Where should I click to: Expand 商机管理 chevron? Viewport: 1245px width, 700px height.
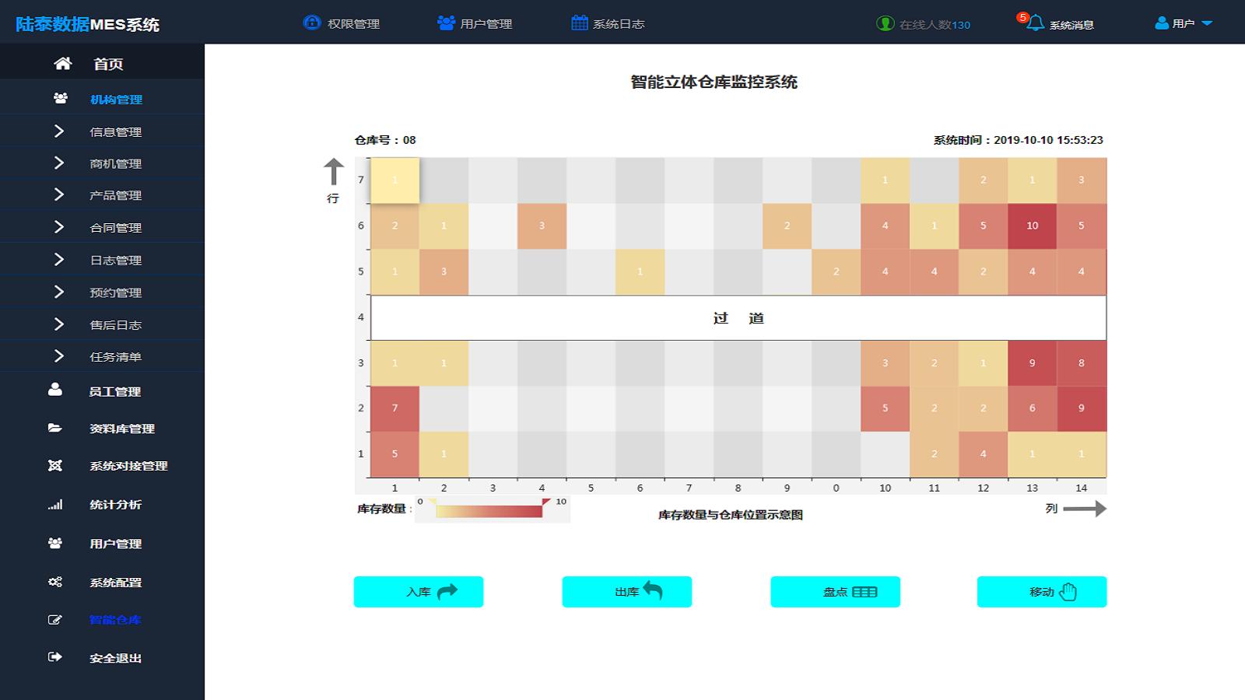point(59,163)
